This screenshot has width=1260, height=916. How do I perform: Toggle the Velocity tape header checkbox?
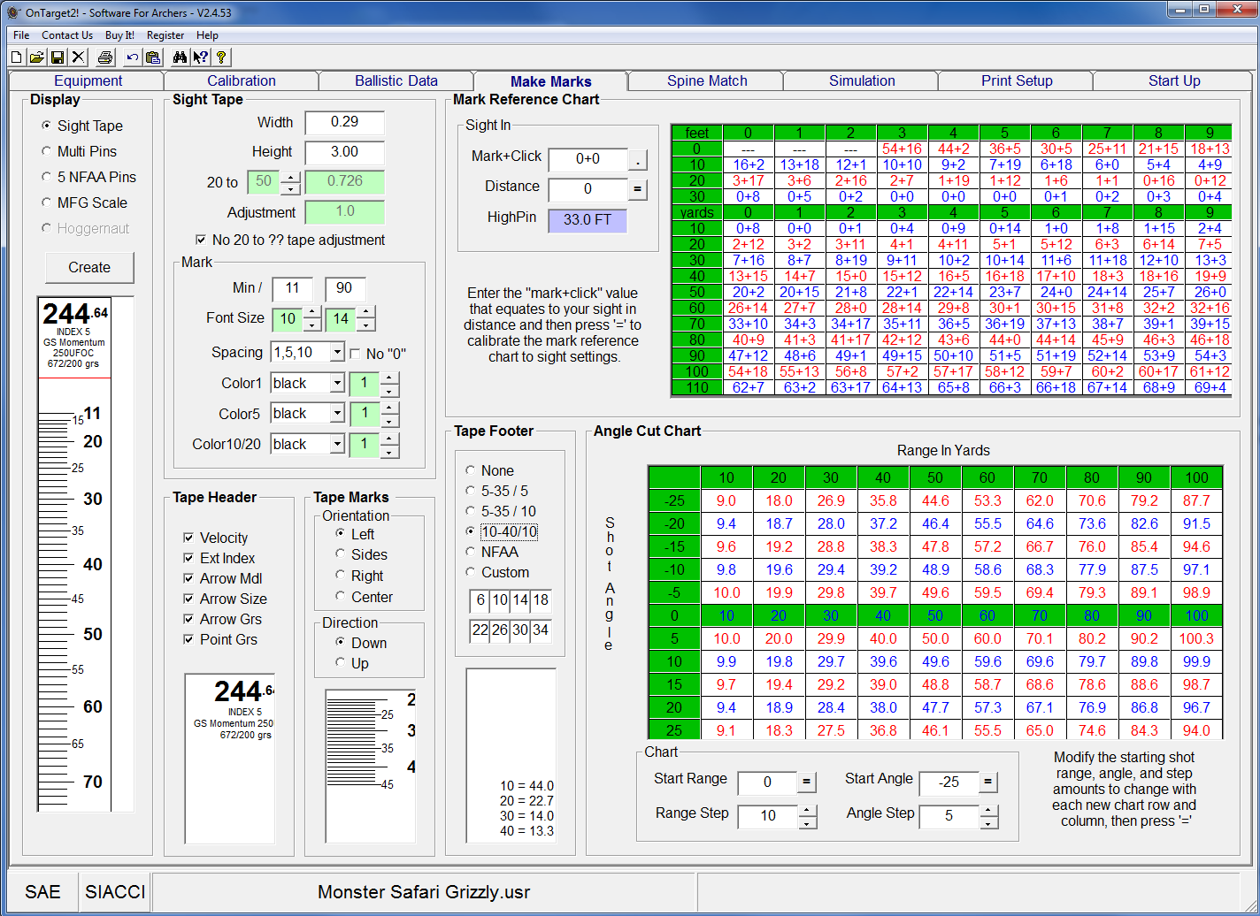click(x=188, y=538)
